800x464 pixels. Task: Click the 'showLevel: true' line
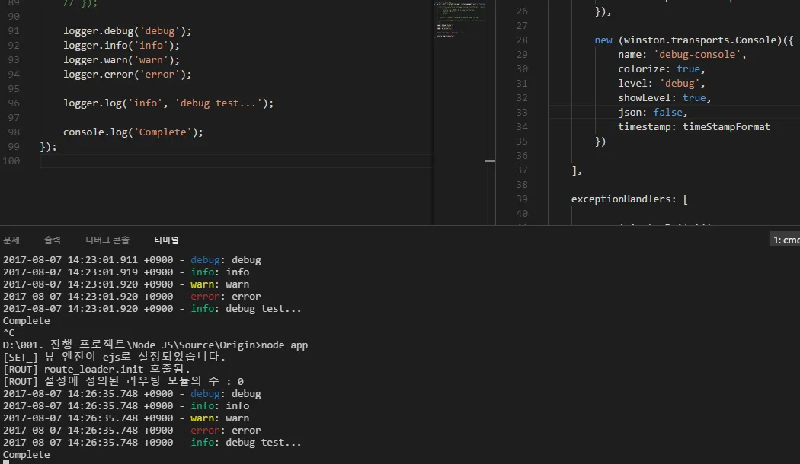664,98
